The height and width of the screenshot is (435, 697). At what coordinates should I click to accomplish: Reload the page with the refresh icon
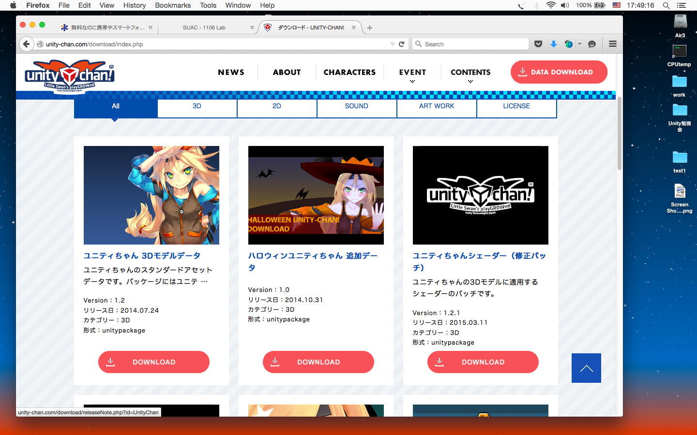click(x=401, y=44)
